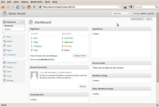
Task: Click the browser Forward arrow button
Action: tap(8, 7)
